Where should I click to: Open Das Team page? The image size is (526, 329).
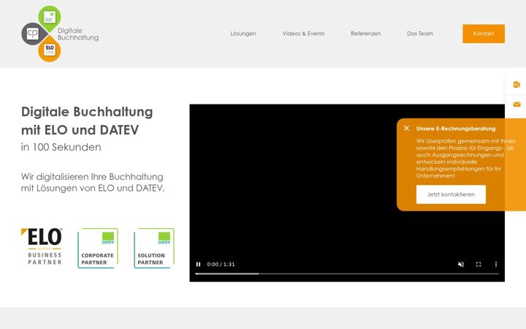coord(420,34)
